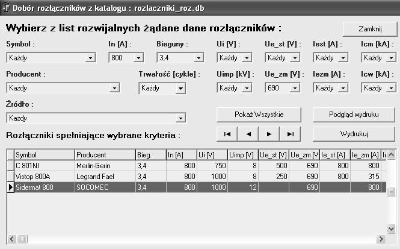The width and height of the screenshot is (400, 249).
Task: Go to previous record arrow button
Action: (248, 134)
